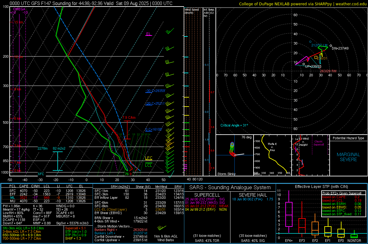Click "Critical Angle = 31°" on the hodograph

pos(234,125)
